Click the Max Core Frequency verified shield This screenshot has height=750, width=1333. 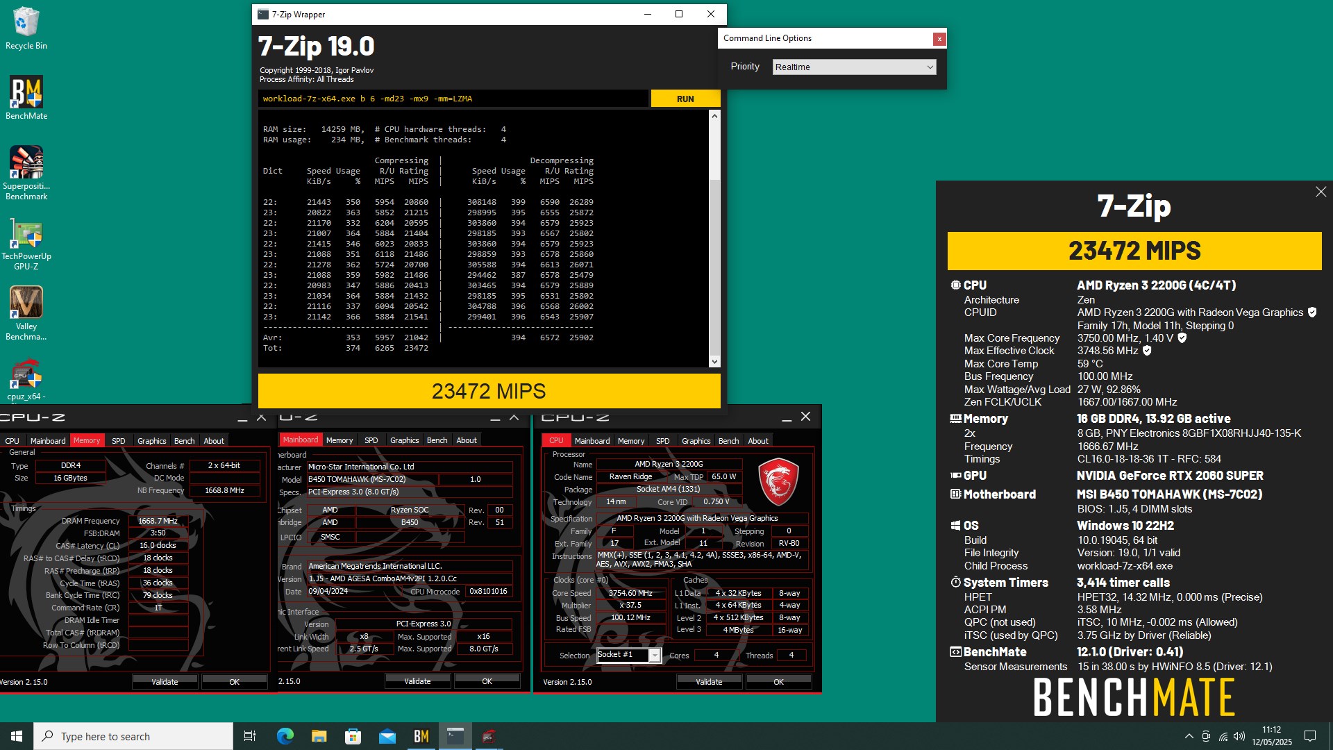[1182, 338]
